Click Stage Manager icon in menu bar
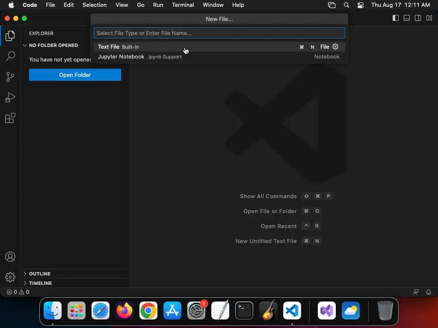438x328 pixels. pyautogui.click(x=331, y=5)
